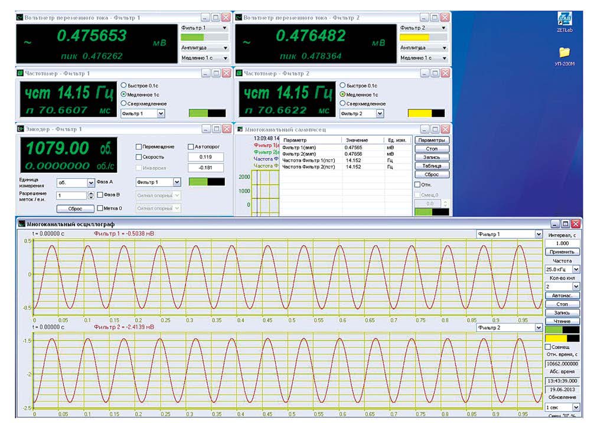The image size is (594, 423).
Task: Open the Медленно 1 с dropdown in Вольтметр Фильтр 1
Action: 204,58
